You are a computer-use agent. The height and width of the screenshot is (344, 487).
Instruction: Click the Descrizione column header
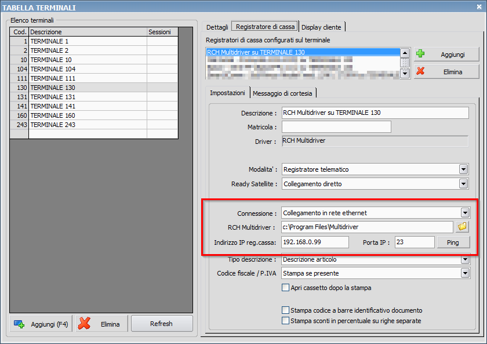pos(88,32)
